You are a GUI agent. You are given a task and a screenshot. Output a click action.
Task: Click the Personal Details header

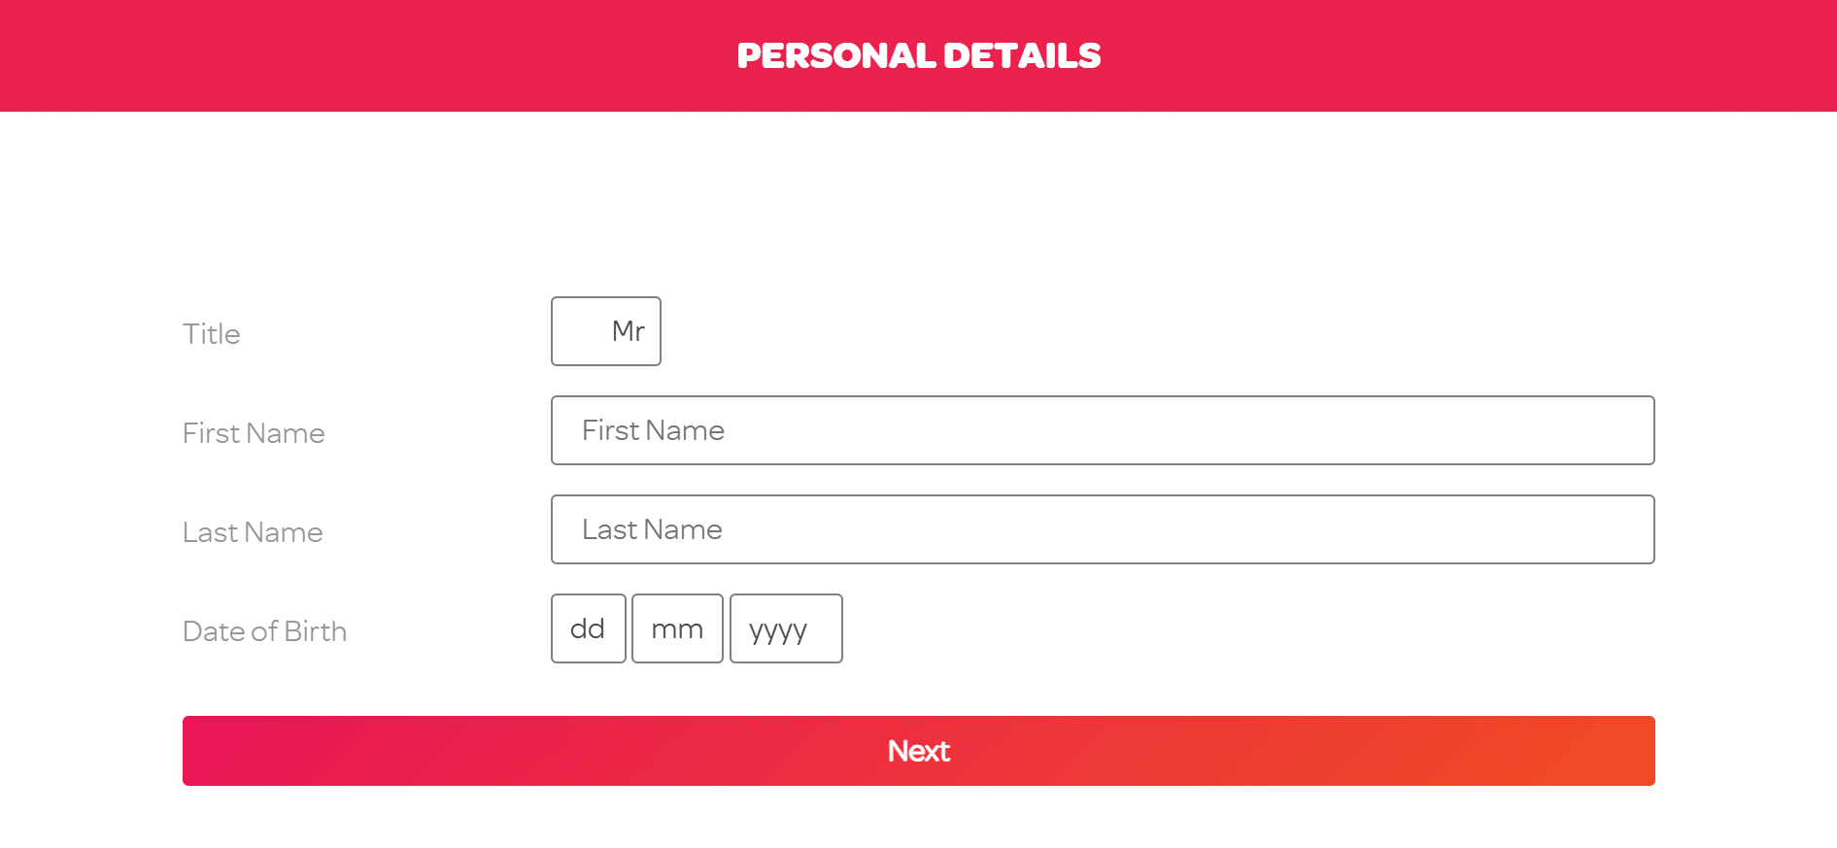pos(919,54)
